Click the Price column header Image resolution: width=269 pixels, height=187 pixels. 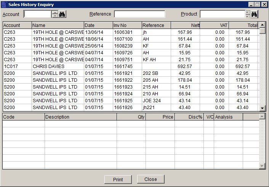pos(160,117)
